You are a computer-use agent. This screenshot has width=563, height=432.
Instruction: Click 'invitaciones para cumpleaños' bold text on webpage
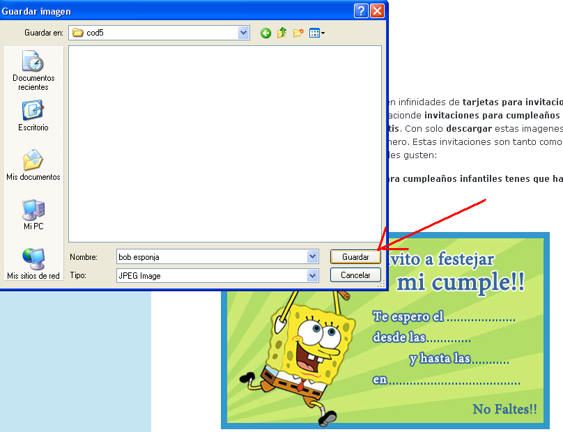[492, 115]
